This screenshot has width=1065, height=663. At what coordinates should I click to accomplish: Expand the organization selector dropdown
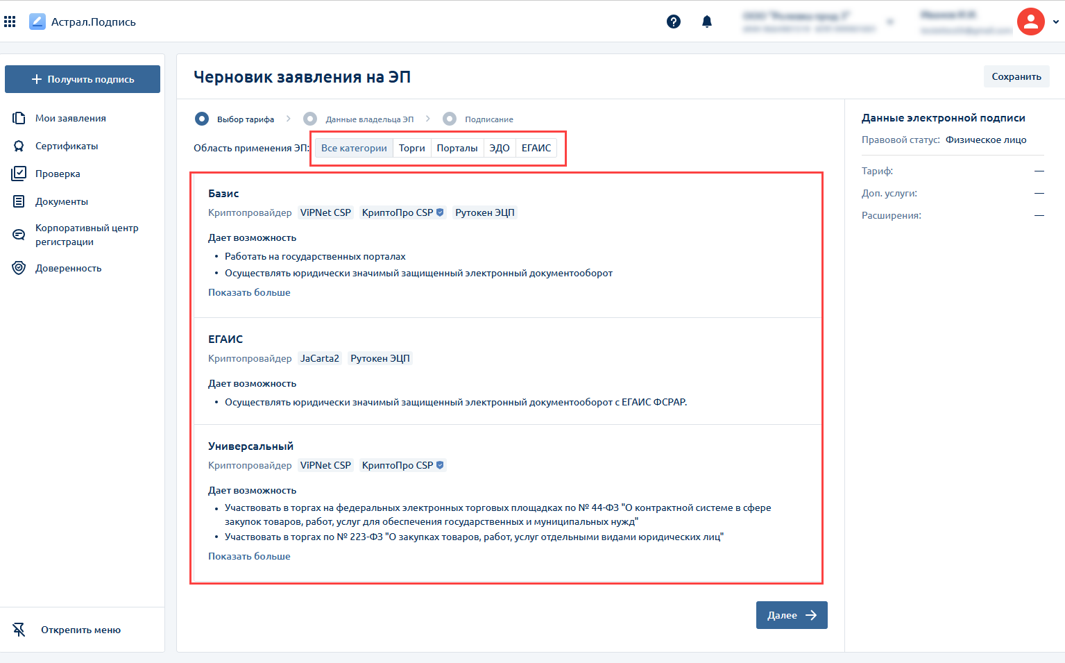890,22
